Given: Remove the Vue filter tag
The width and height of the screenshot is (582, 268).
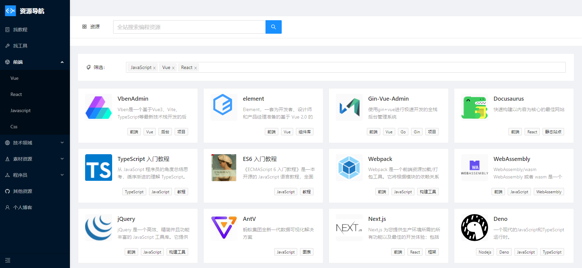Looking at the screenshot, I should pos(173,68).
